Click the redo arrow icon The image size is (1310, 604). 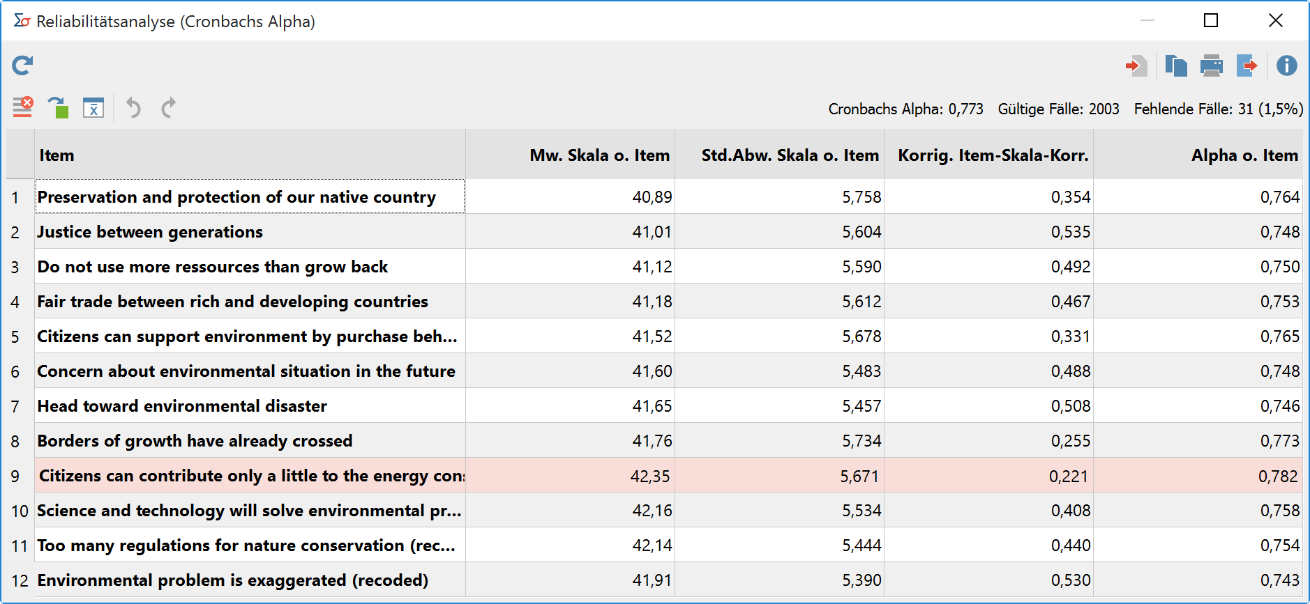[168, 107]
